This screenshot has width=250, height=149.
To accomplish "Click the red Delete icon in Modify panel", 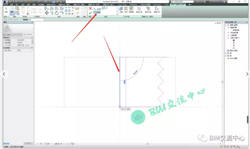I will click(x=72, y=14).
